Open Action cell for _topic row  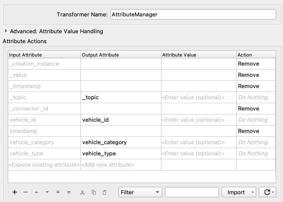point(256,98)
